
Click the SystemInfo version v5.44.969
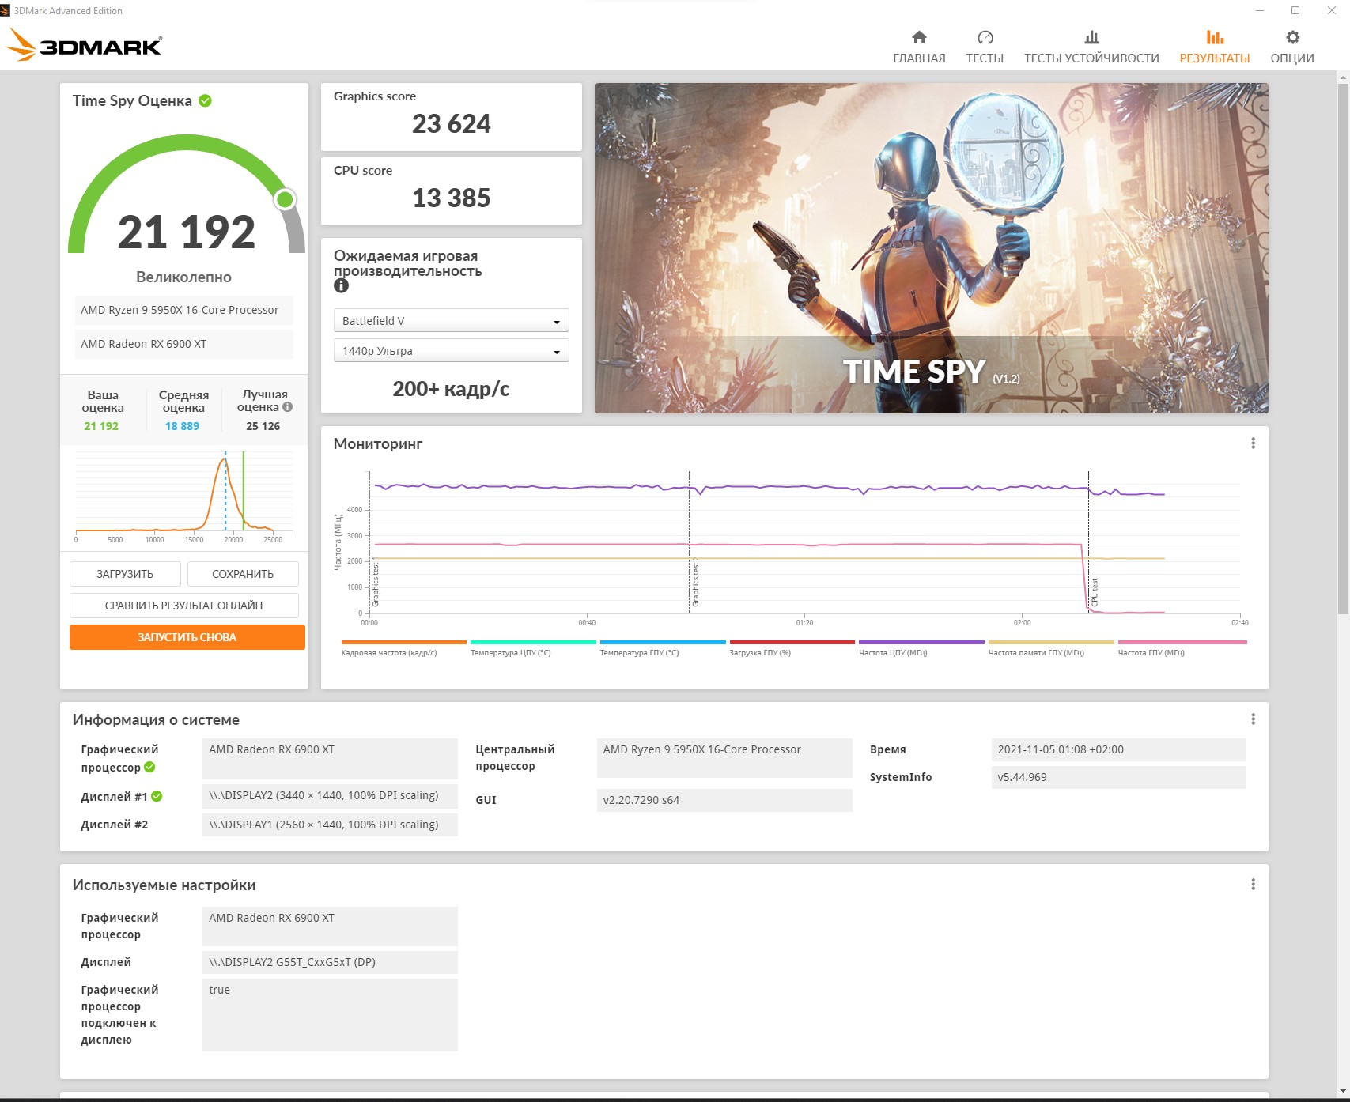[x=1118, y=777]
